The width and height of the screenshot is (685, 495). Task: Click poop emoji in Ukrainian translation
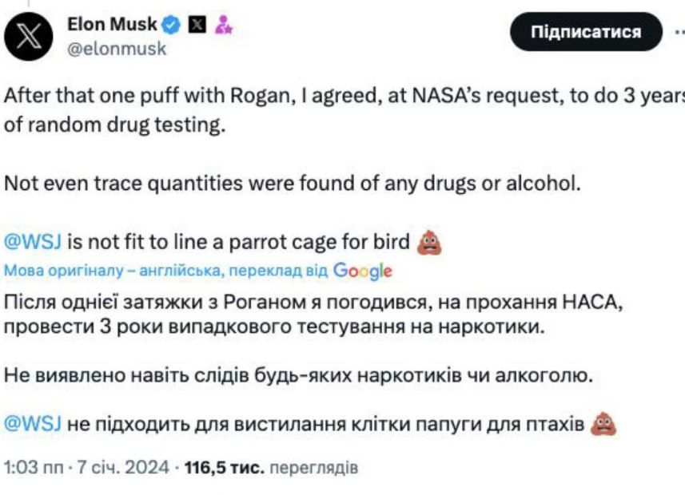tap(603, 424)
